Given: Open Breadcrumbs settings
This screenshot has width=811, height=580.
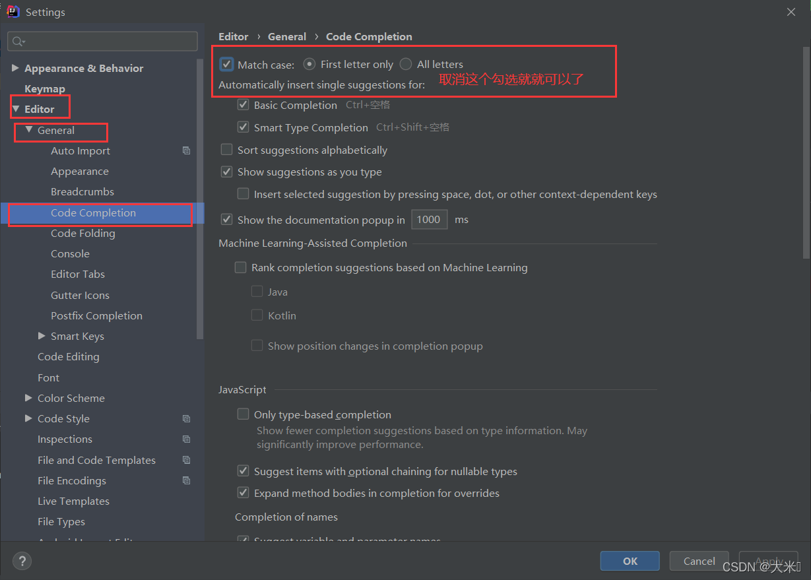Looking at the screenshot, I should (82, 192).
